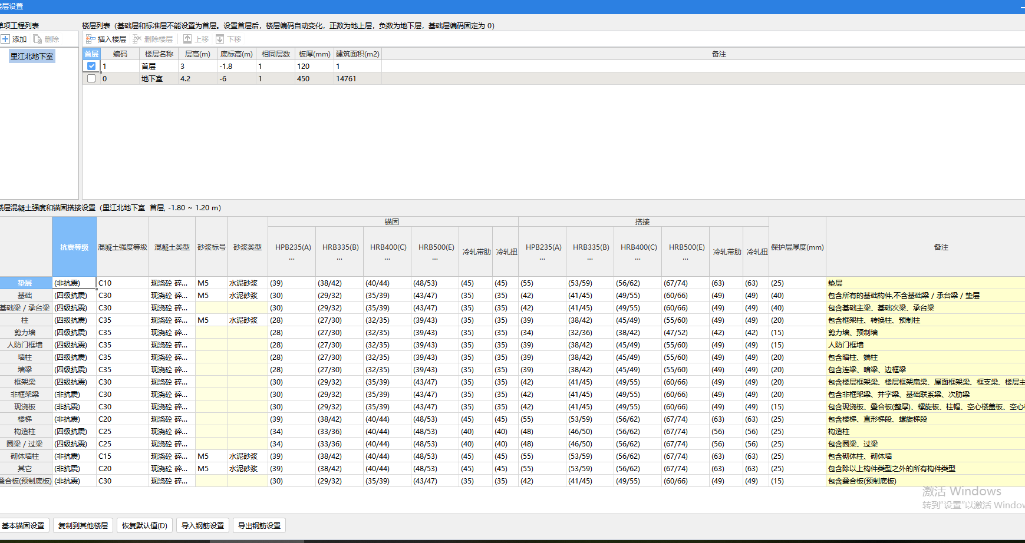This screenshot has height=543, width=1025.
Task: Click 恢复默认值(D) button
Action: [144, 525]
